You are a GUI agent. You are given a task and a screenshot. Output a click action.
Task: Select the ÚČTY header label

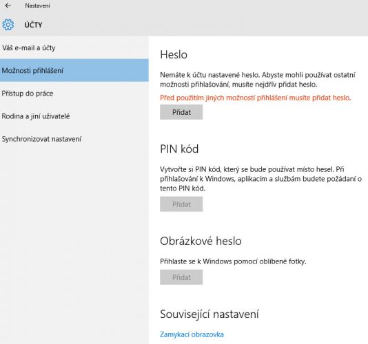[33, 25]
